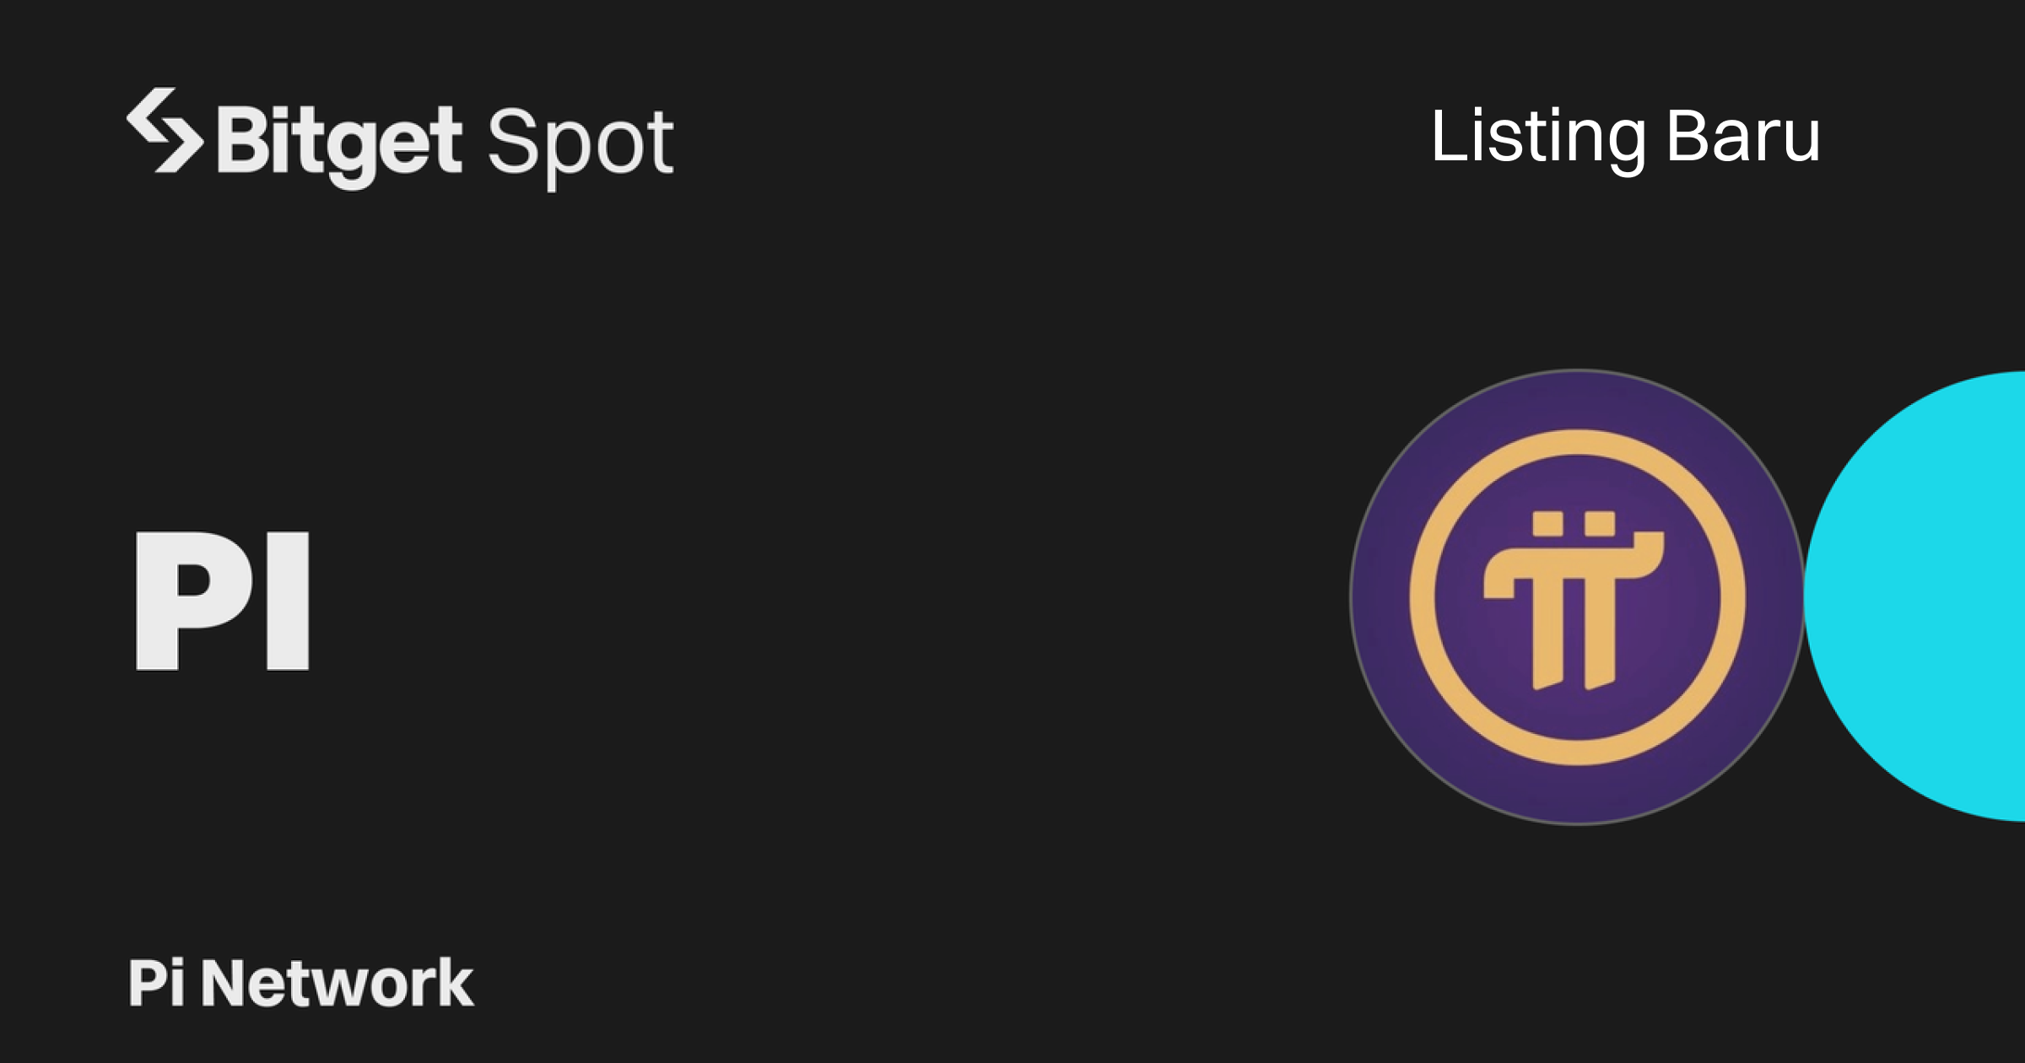Viewport: 2025px width, 1063px height.
Task: Click the large letter "I" of PI ticker
Action: click(288, 601)
